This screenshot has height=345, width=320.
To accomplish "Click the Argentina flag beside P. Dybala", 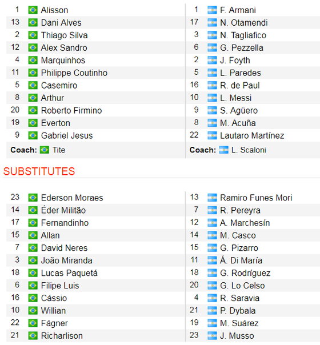I will click(212, 311).
